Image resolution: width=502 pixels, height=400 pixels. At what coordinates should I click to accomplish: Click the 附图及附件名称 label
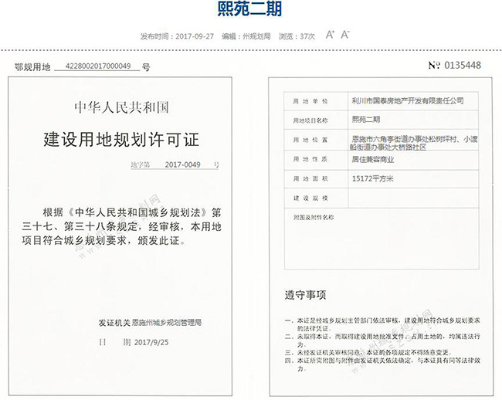[x=314, y=218]
